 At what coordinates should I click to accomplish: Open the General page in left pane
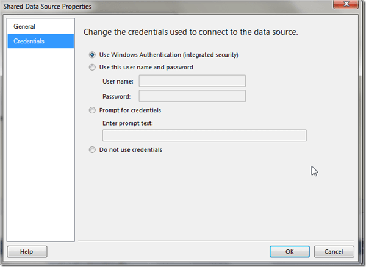(x=24, y=27)
